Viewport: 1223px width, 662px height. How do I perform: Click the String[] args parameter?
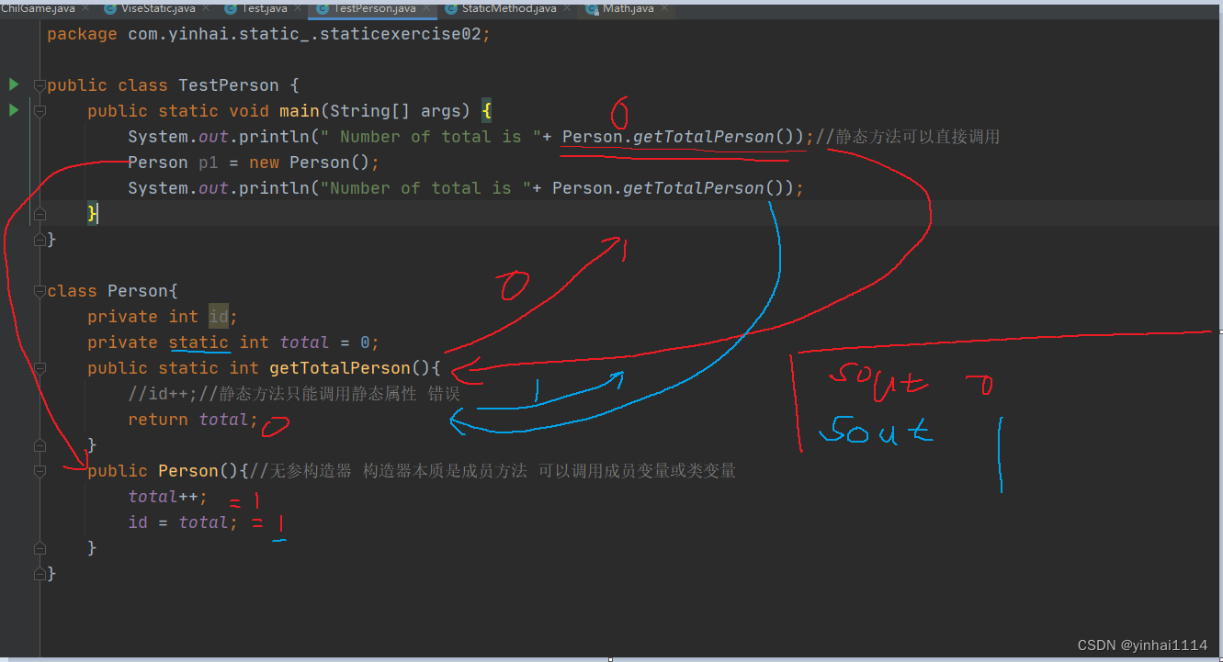[395, 111]
